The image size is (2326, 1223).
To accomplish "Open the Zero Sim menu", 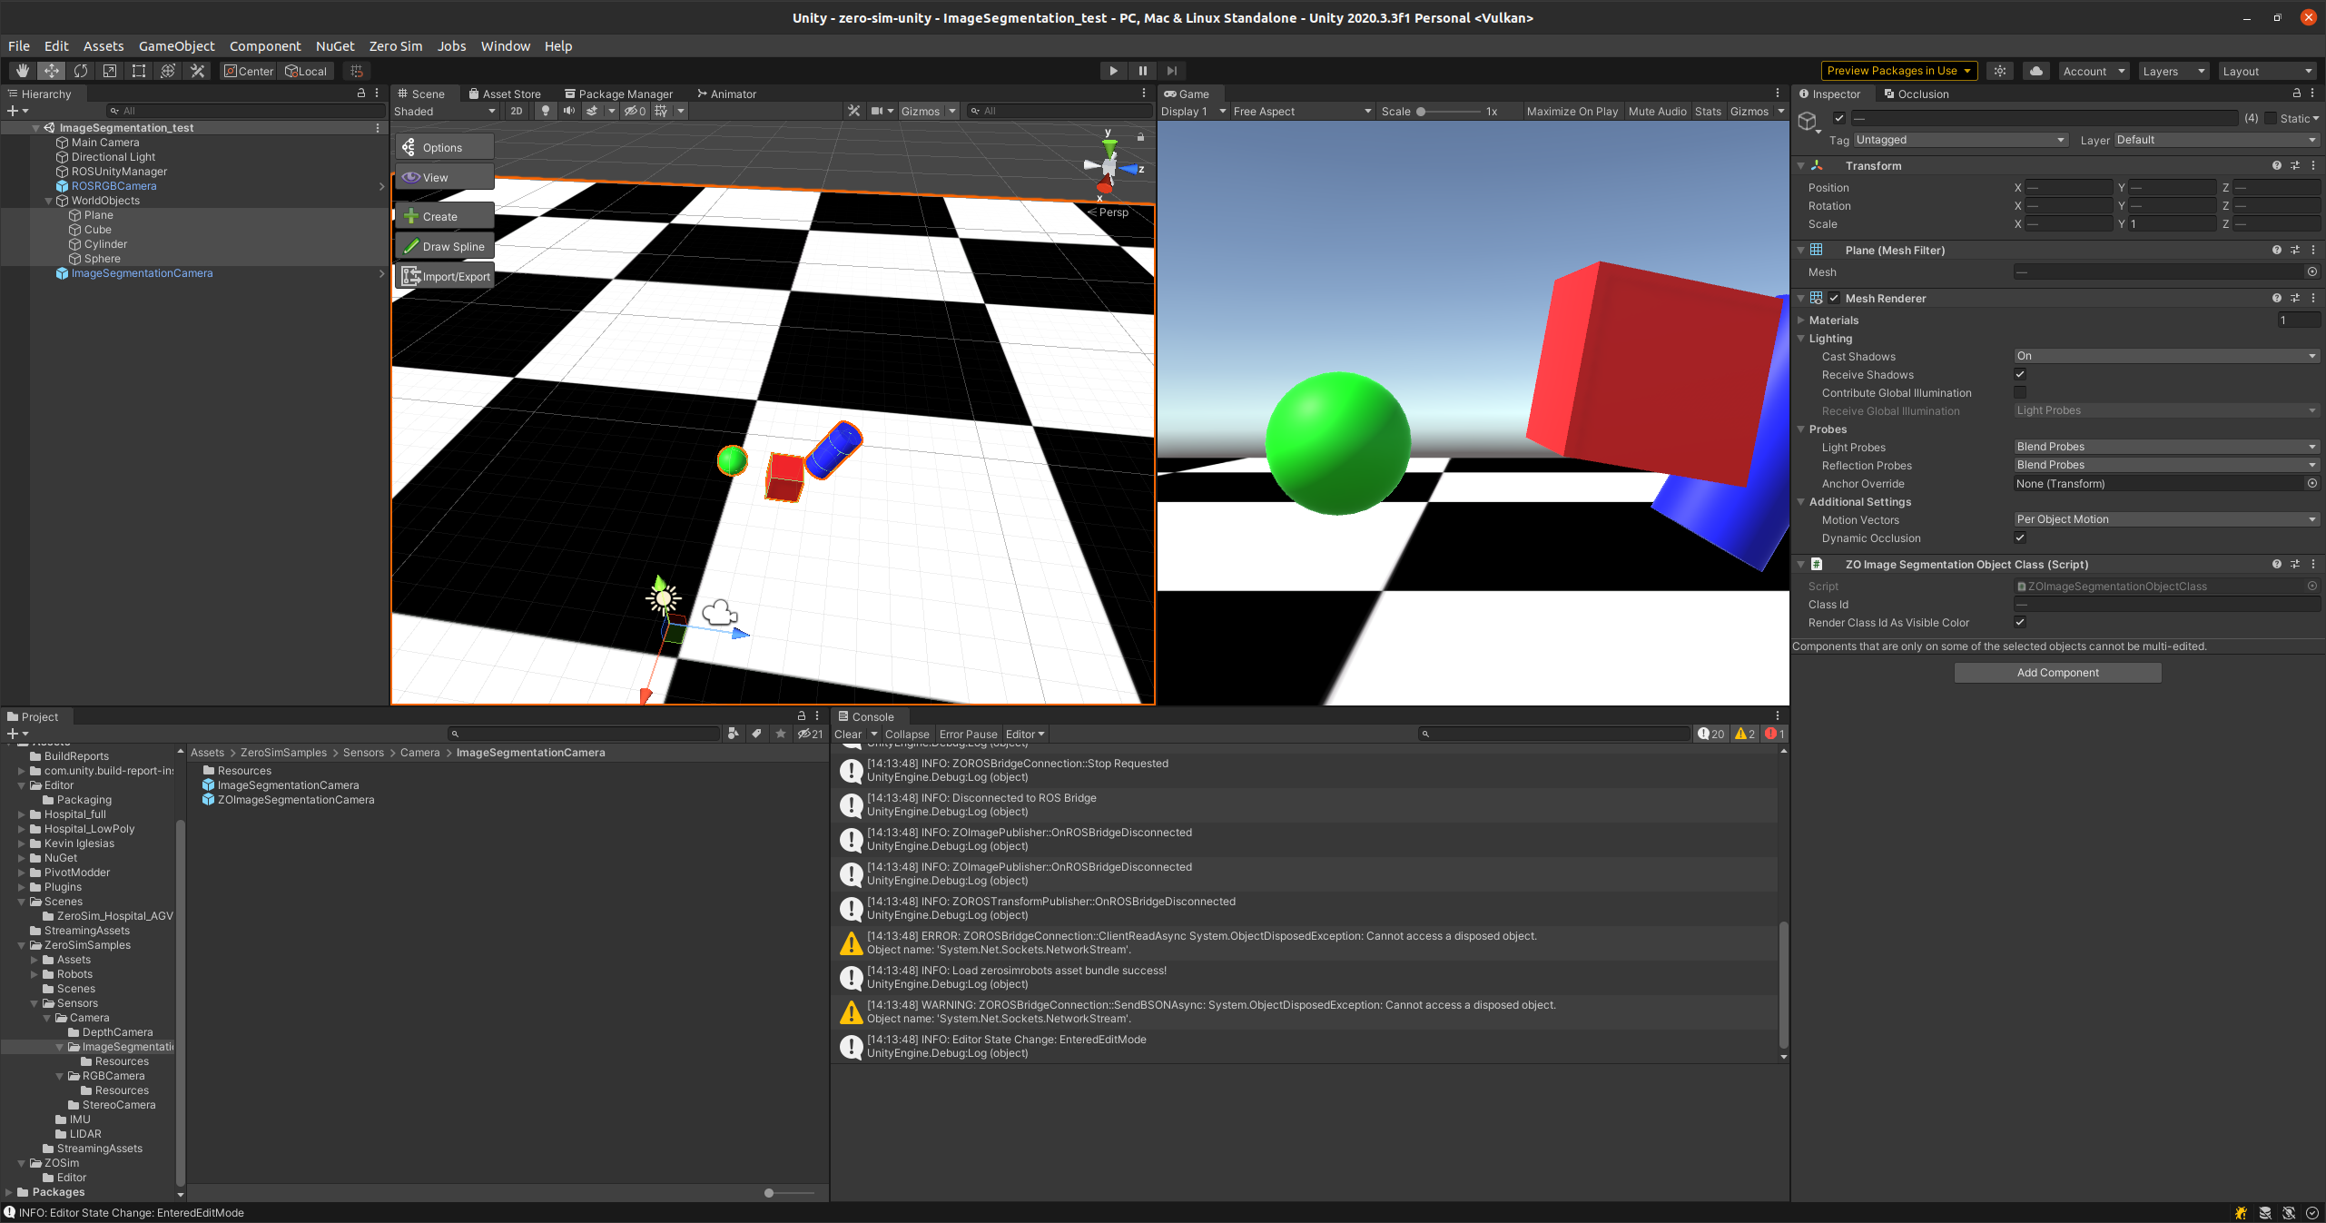I will [395, 46].
